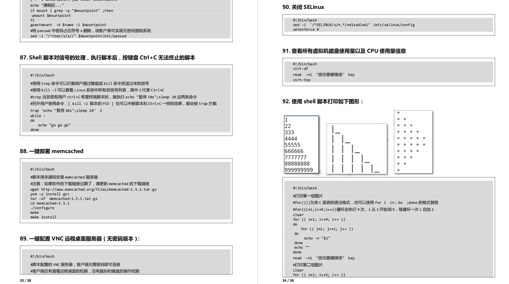
Task: Click the number triangle figure 1 to 999999999
Action: coord(302,144)
